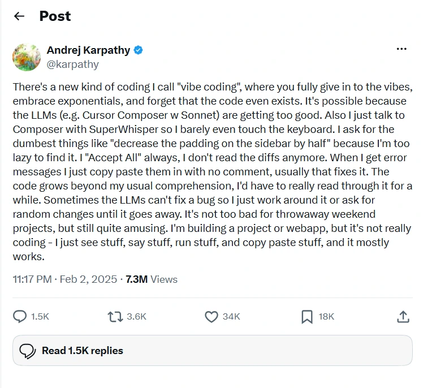Screen dimensions: 423x388
Task: Click the 1.5K reply count
Action: (40, 317)
